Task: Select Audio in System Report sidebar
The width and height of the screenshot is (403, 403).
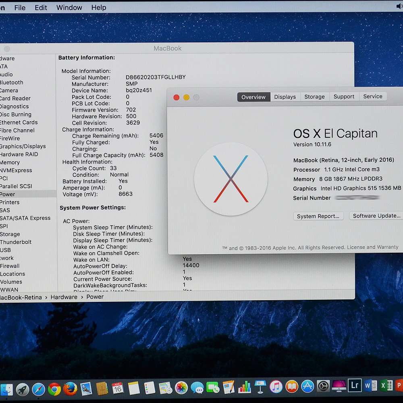Action: 6,75
